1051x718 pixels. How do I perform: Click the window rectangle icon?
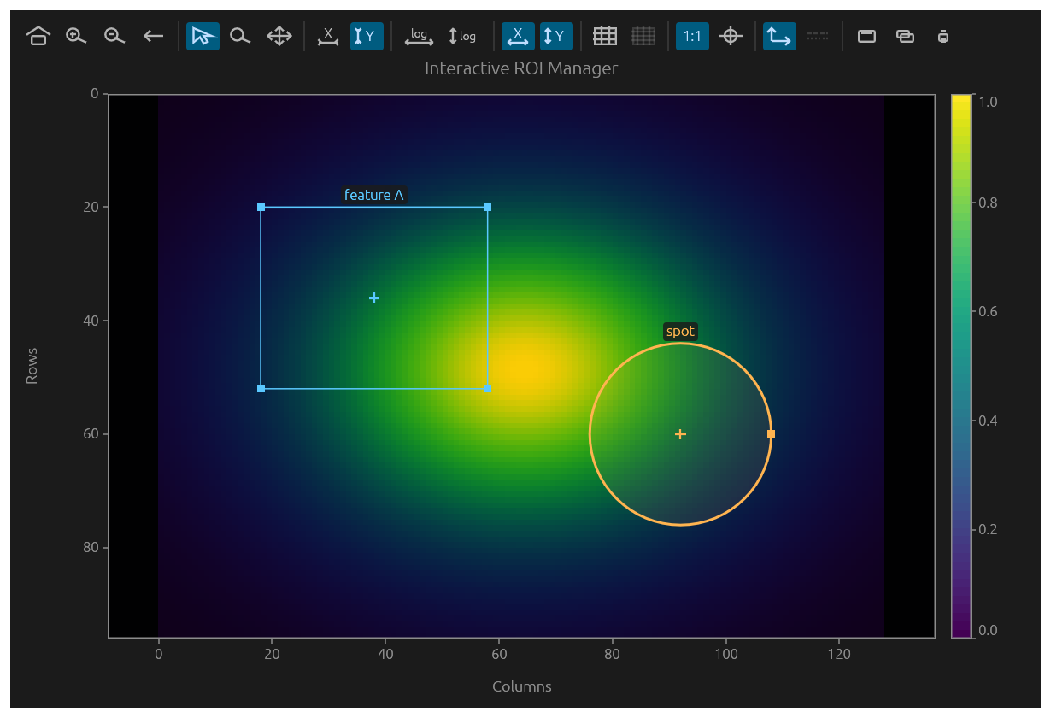(x=866, y=36)
